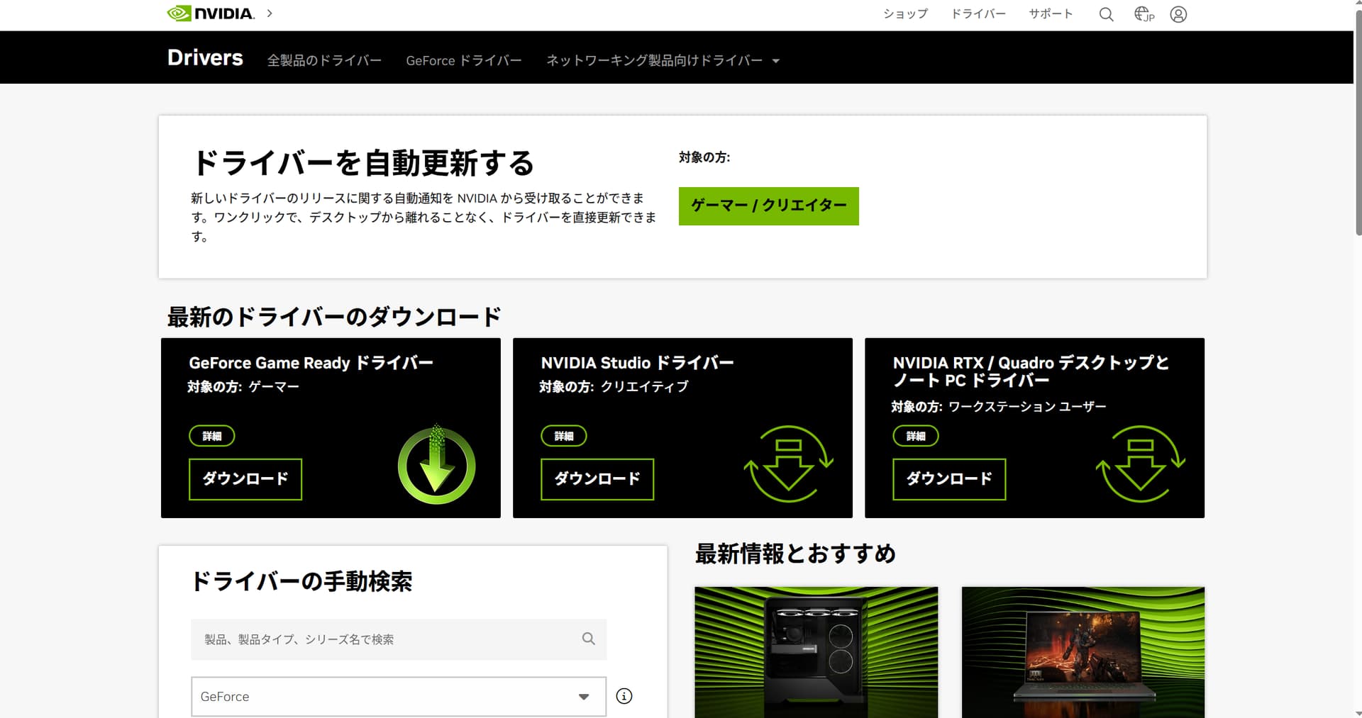Click the search icon in manual driver search

588,639
